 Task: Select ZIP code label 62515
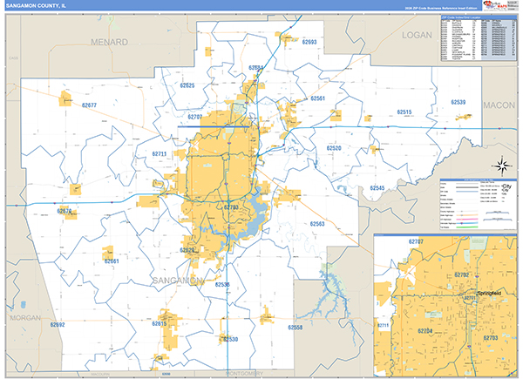[404, 112]
